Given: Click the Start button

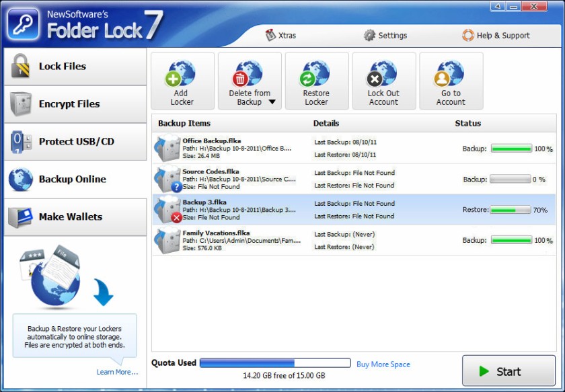Looking at the screenshot, I should [x=509, y=370].
